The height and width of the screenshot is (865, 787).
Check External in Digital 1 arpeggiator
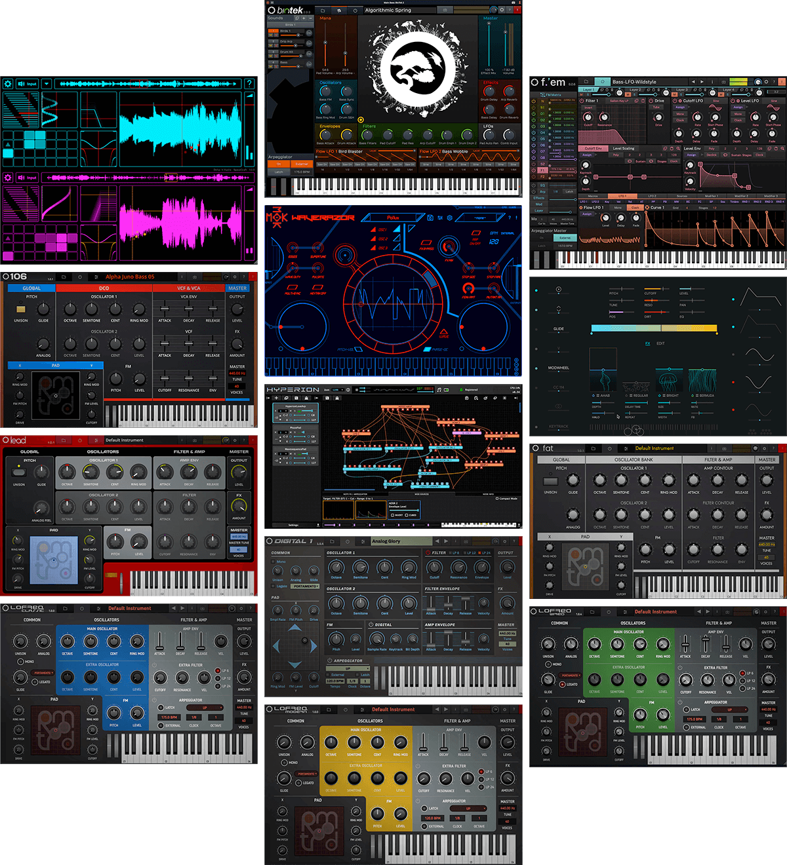[329, 674]
